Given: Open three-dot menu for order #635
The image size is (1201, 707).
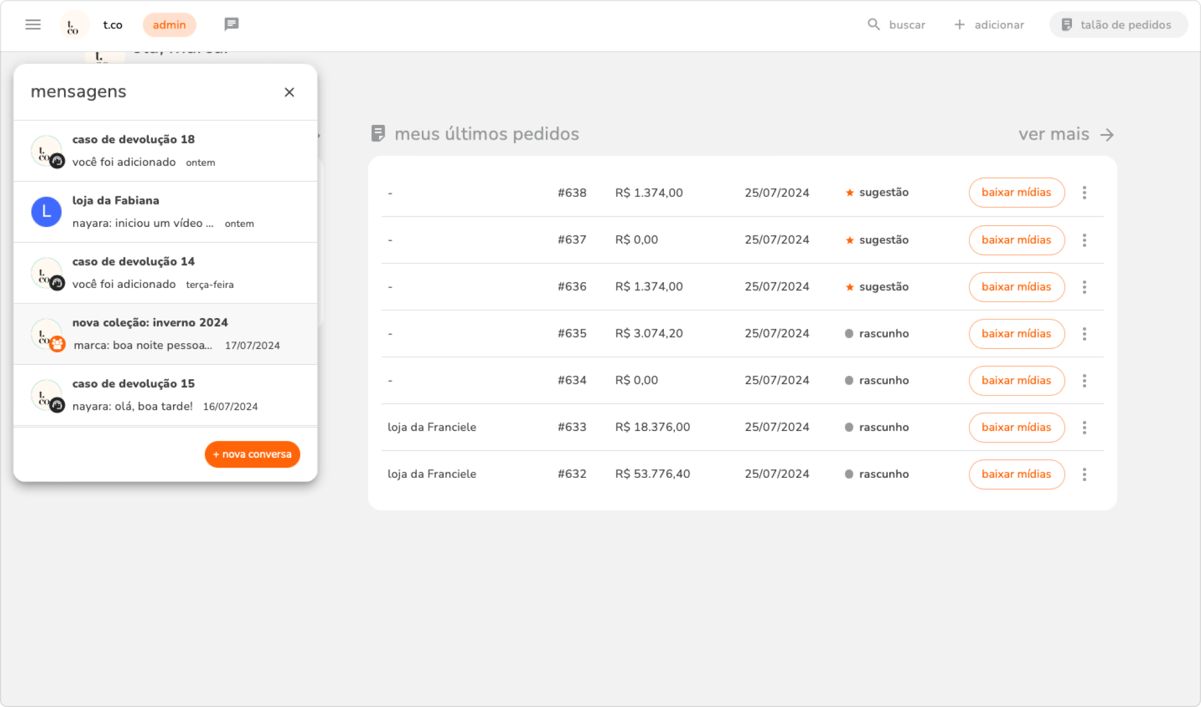Looking at the screenshot, I should tap(1084, 334).
